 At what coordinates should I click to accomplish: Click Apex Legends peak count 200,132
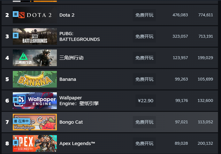[205, 143]
